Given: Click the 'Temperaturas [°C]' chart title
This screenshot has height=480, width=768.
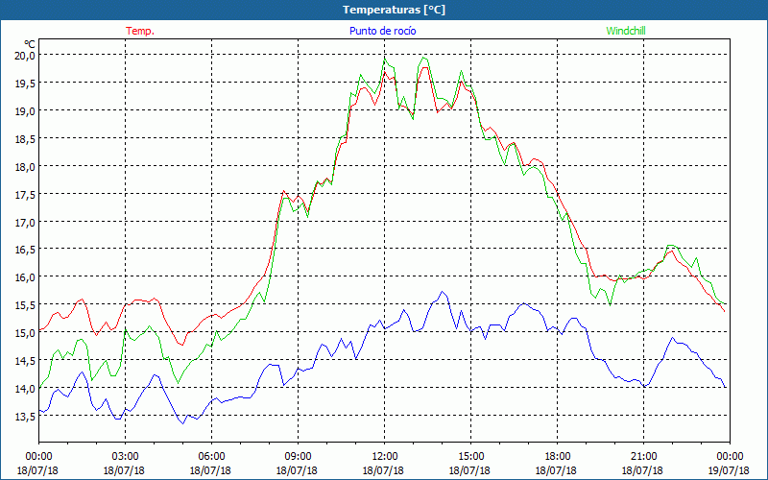Looking at the screenshot, I should (x=394, y=10).
